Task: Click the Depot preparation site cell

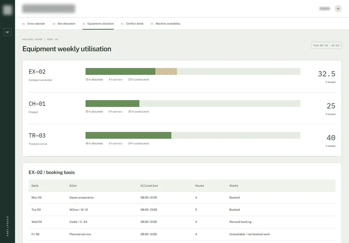Action: pos(82,197)
